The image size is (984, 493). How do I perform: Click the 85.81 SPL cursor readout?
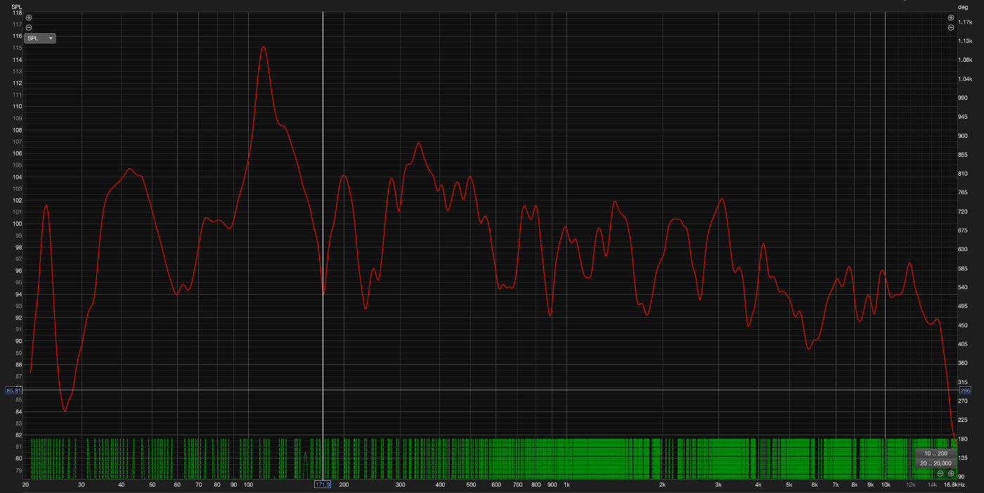pos(13,390)
